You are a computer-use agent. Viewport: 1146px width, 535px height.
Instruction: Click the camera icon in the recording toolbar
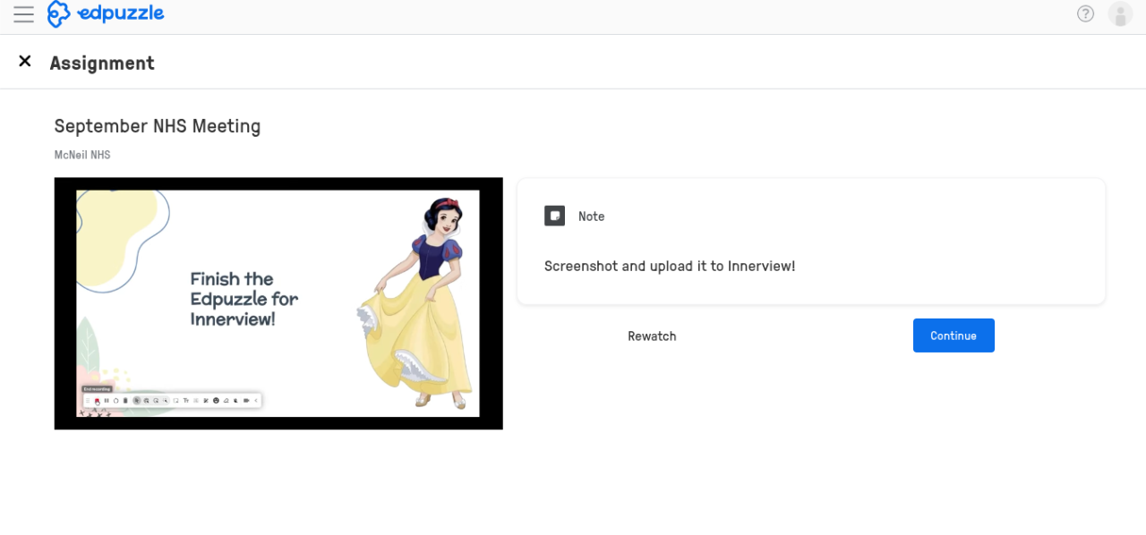[x=246, y=400]
